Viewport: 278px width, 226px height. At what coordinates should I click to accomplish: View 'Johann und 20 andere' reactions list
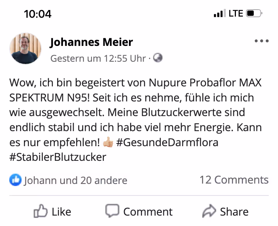point(76,180)
